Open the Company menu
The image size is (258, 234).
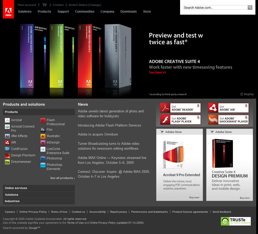coord(107,12)
